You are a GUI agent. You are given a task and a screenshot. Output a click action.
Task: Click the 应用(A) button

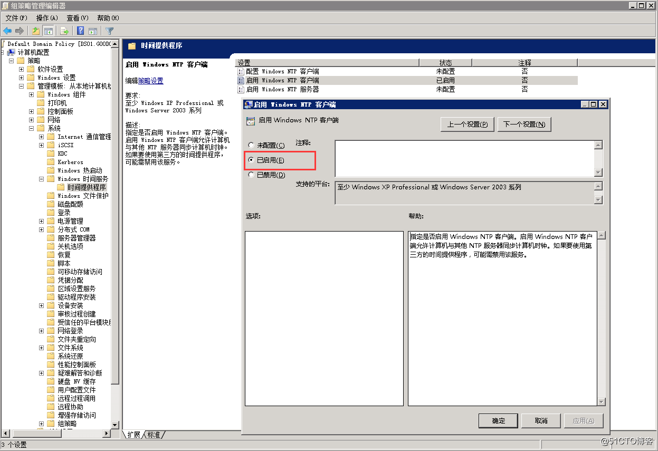coord(583,420)
